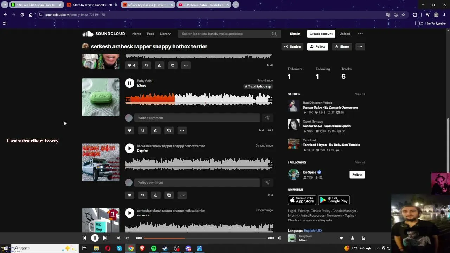Image resolution: width=450 pixels, height=253 pixels.
Task: Open more options for b3nzo track
Action: 182,130
